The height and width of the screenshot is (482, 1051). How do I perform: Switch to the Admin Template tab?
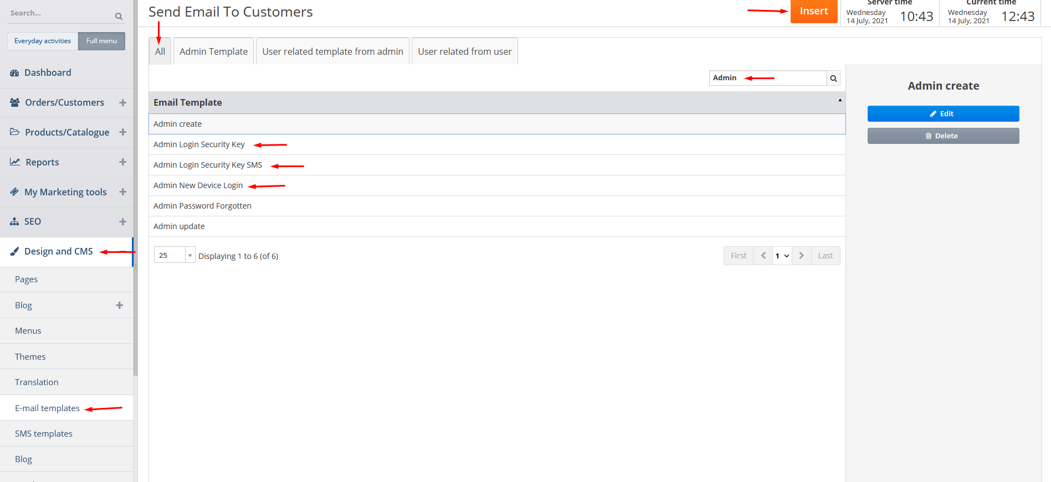pos(213,51)
